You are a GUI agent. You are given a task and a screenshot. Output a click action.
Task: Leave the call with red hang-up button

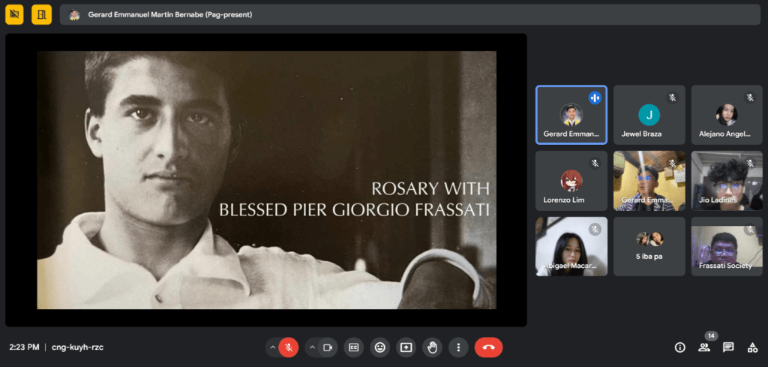pos(488,347)
